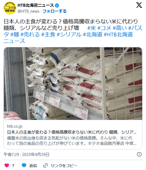Open the htb.co.jp article headline

pyautogui.click(x=72, y=132)
